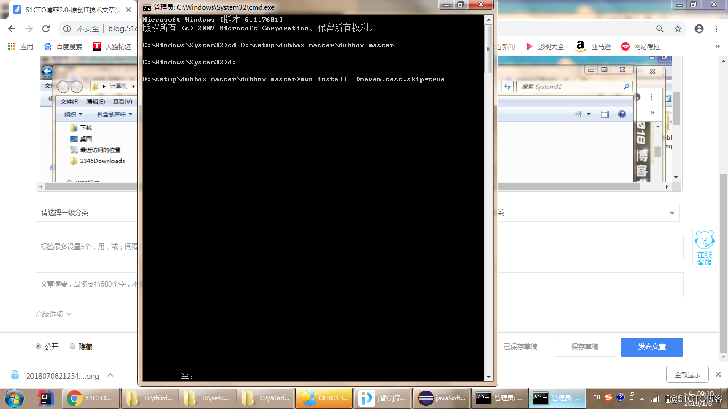Screen dimensions: 728x409
Task: Open the 网易考拉 bookmark
Action: 641,46
